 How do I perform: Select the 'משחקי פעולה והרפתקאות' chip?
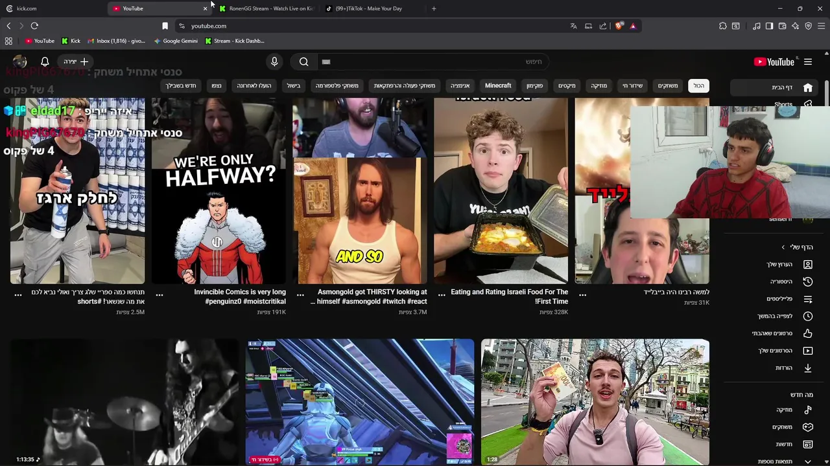click(x=404, y=85)
